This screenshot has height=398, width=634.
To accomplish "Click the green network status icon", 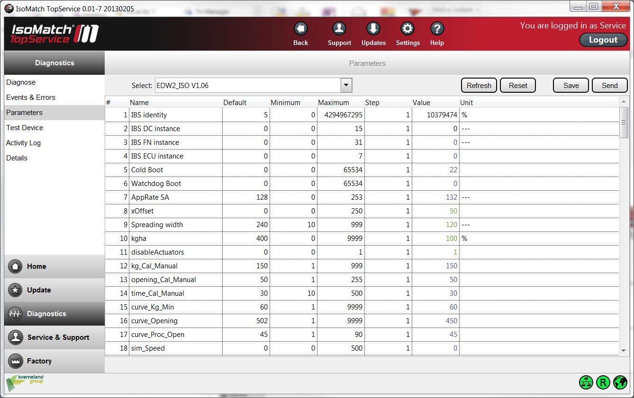I will [x=586, y=382].
